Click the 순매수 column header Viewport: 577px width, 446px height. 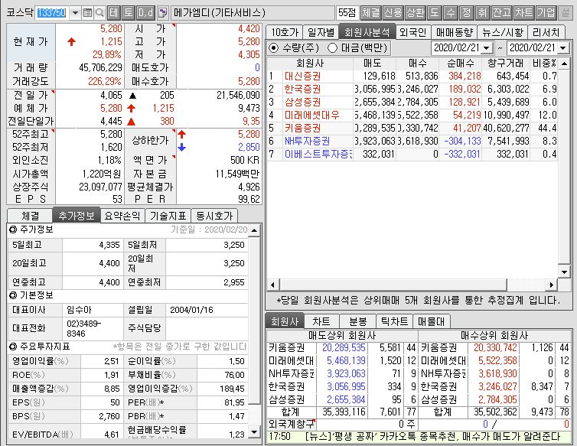461,63
